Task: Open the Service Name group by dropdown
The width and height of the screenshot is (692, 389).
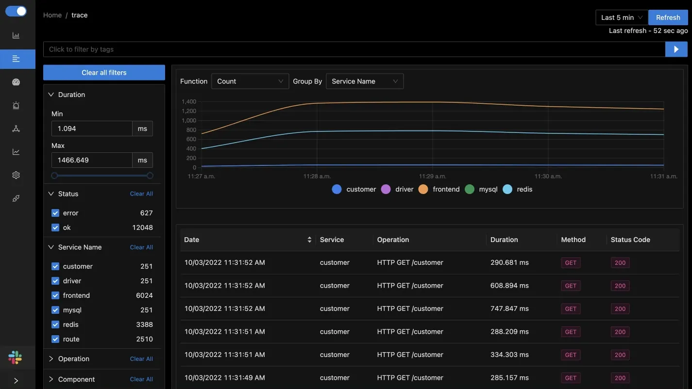Action: 364,81
